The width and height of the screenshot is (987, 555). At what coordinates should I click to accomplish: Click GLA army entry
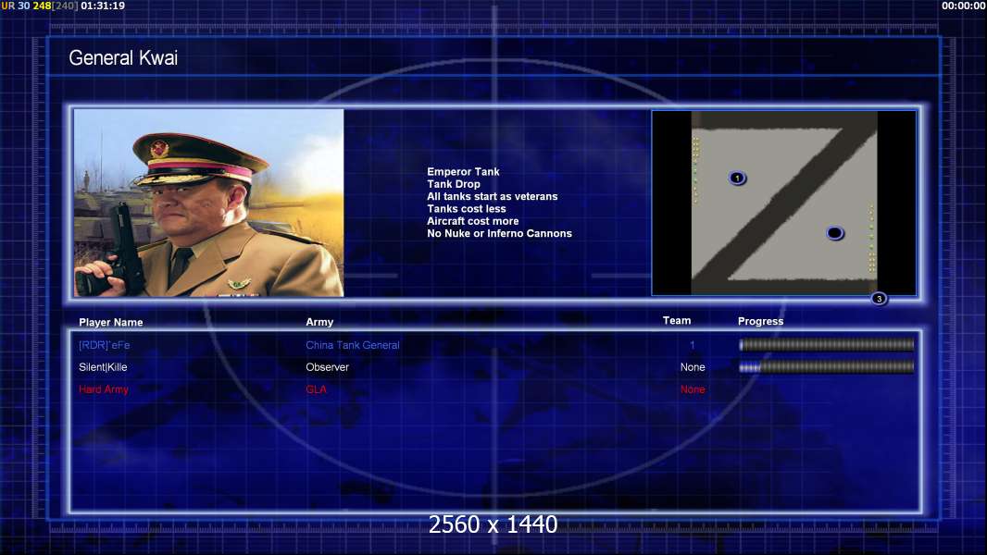point(316,389)
